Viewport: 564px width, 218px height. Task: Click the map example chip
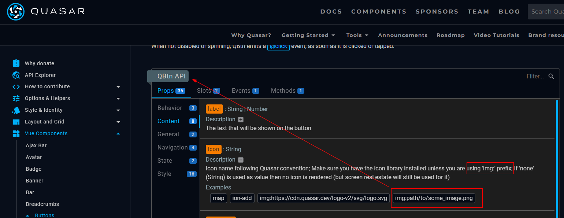218,198
